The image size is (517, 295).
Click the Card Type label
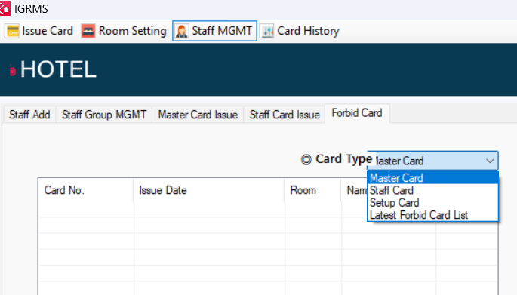coord(343,159)
